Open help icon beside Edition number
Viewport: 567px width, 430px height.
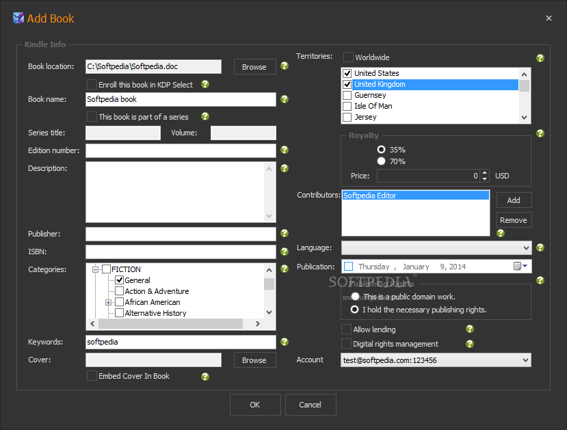click(285, 150)
